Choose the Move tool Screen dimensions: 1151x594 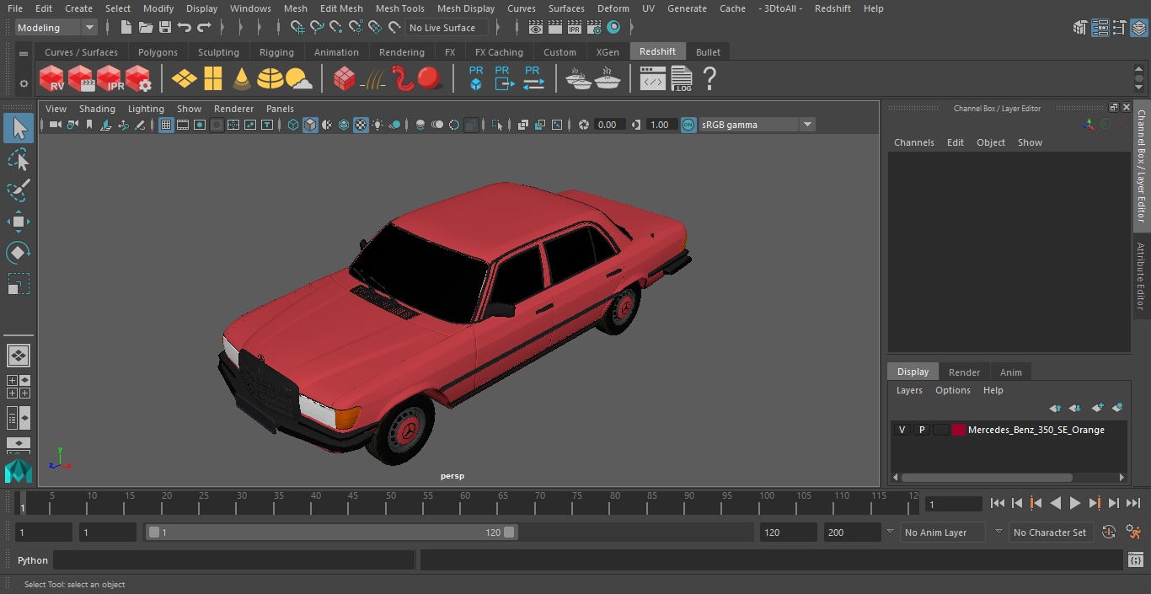coord(19,222)
